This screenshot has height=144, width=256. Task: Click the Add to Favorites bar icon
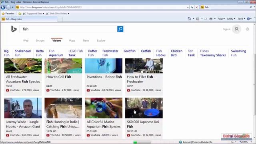[20, 14]
